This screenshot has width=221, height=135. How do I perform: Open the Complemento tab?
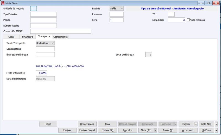tap(60, 37)
